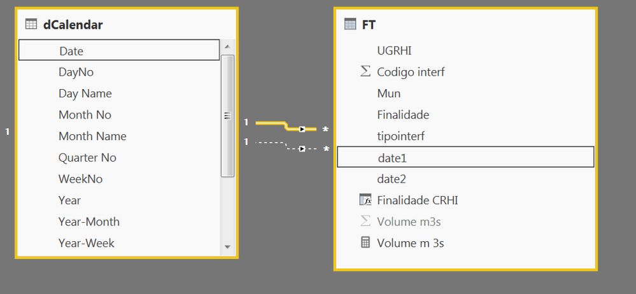Select the Year-Week field
Screen dimensions: 636x294
(119, 243)
